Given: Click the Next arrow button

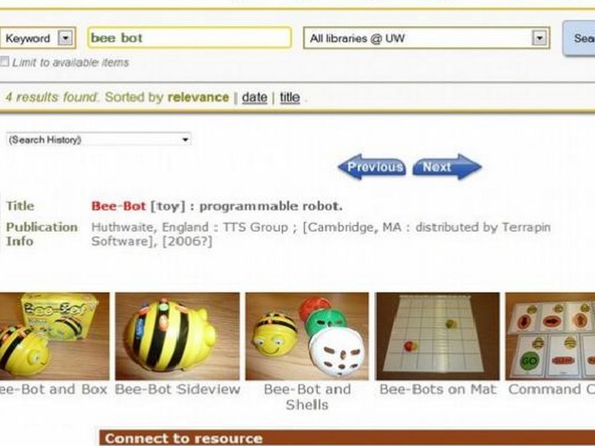Looking at the screenshot, I should click(x=447, y=167).
